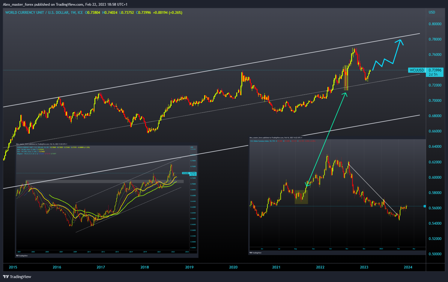448x282 pixels.
Task: Click the TradingView logo at bottom left
Action: point(17,277)
